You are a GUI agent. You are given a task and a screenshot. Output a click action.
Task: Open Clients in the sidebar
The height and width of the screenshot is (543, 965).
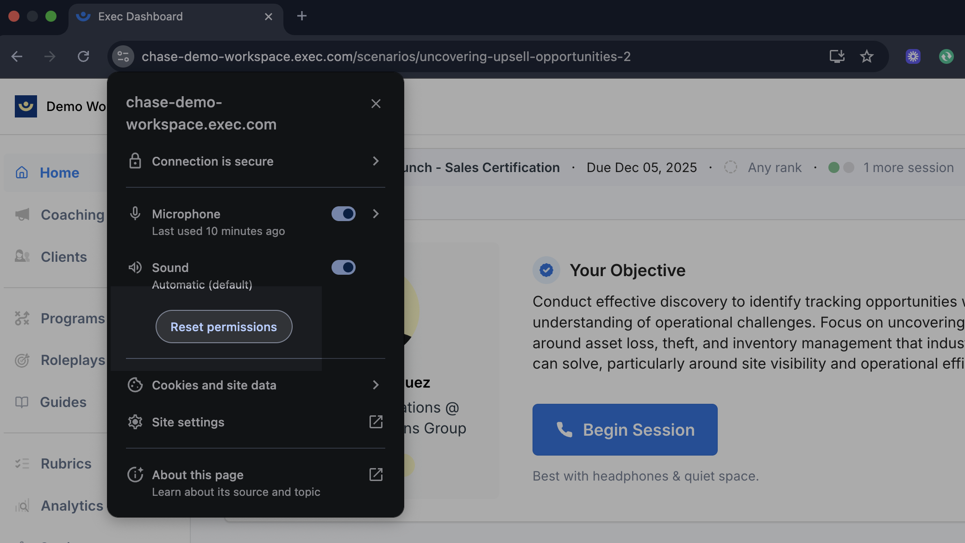[x=63, y=257]
